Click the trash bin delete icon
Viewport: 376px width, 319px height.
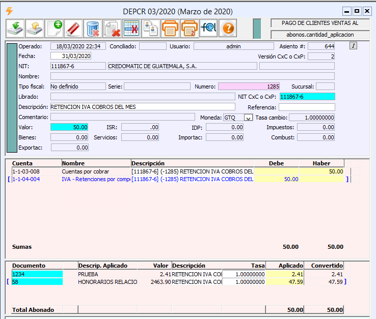[93, 28]
